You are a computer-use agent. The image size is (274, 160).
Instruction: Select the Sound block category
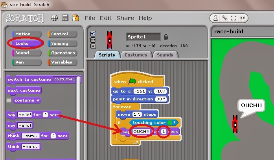[x=27, y=53]
